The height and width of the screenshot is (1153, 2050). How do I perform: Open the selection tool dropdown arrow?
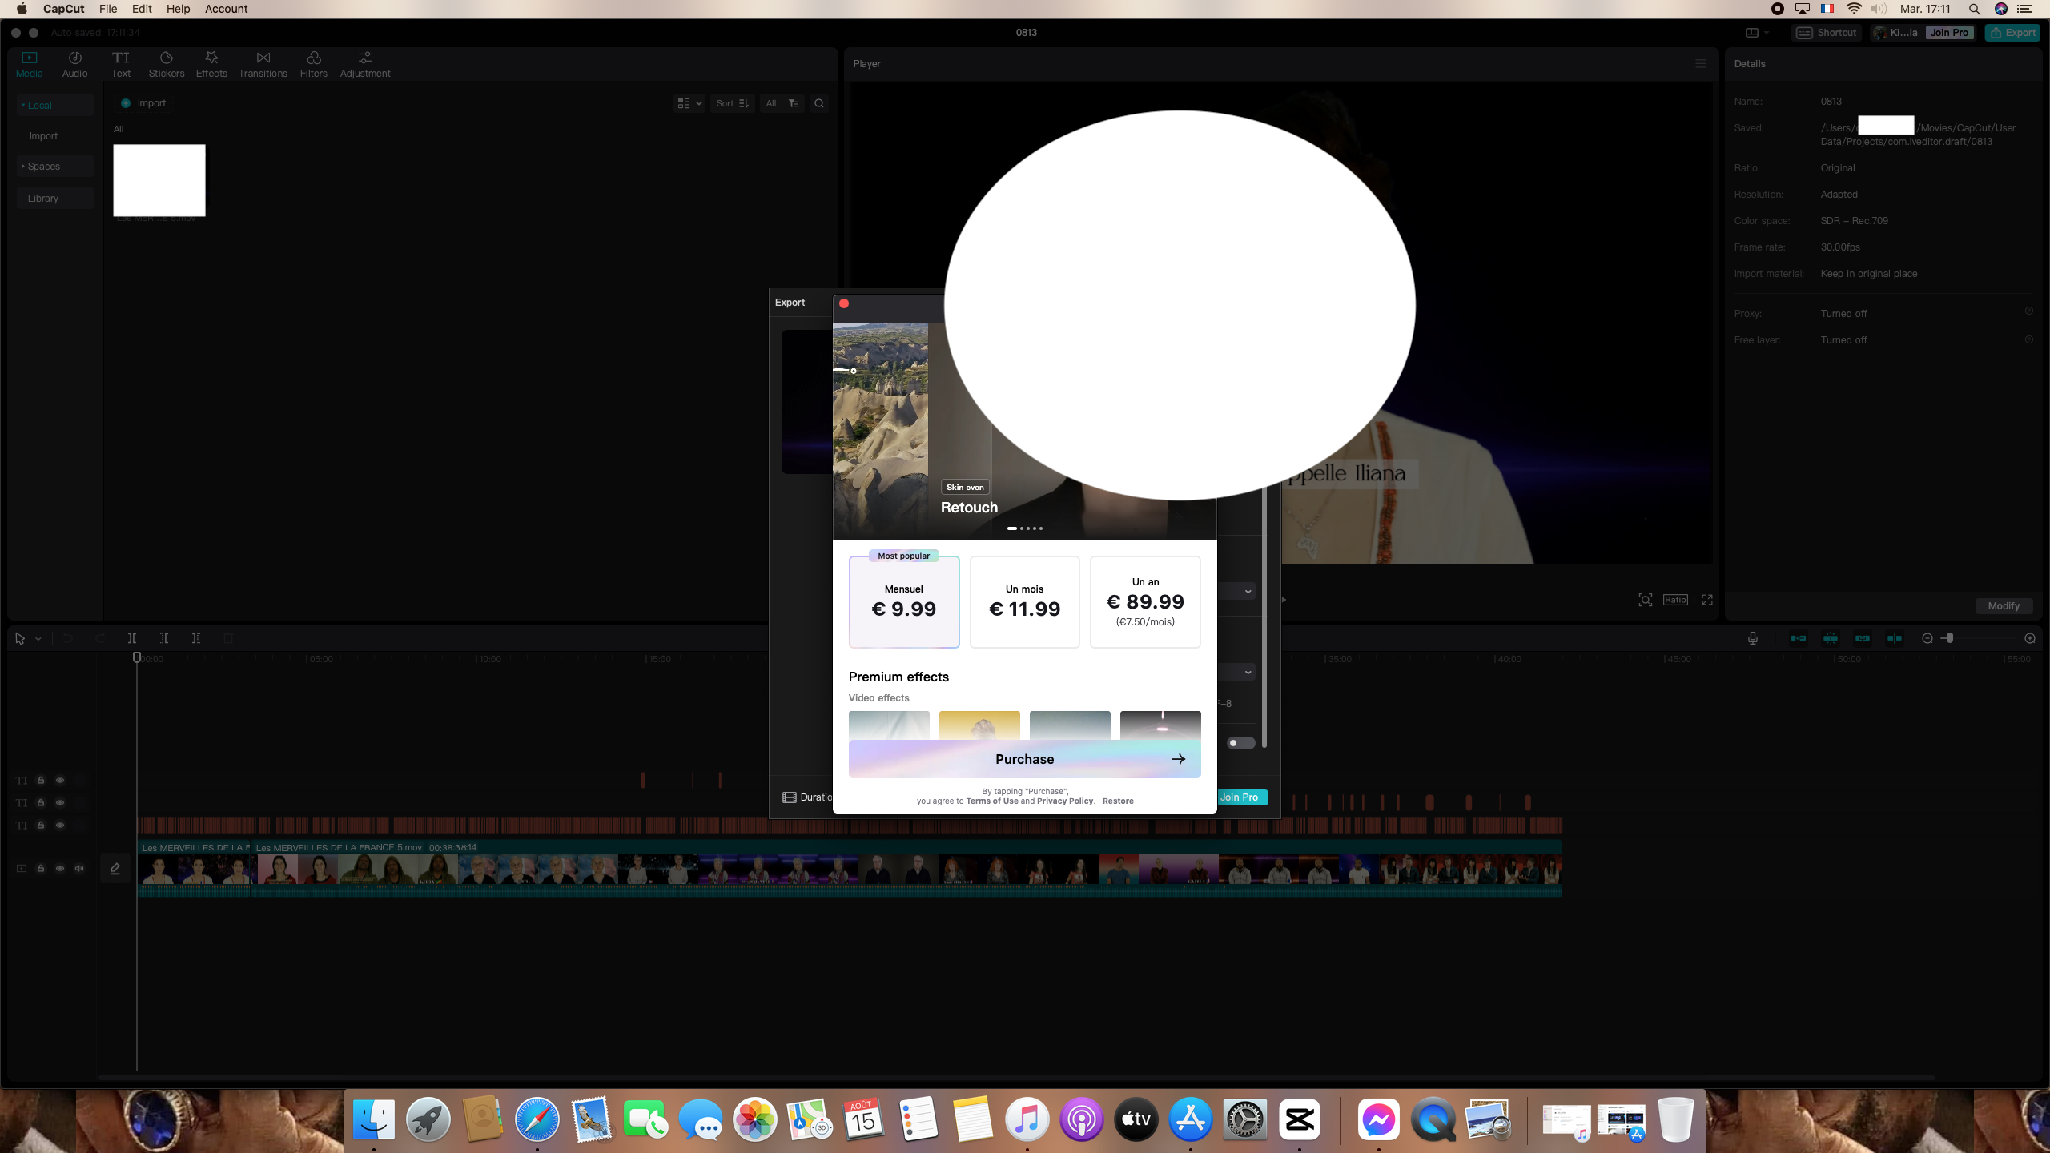tap(38, 639)
